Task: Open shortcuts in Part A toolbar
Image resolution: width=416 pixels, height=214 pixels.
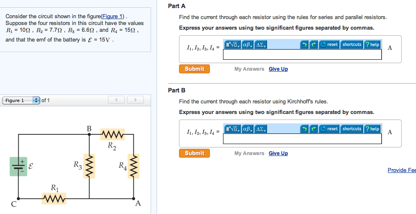Action: coord(352,44)
